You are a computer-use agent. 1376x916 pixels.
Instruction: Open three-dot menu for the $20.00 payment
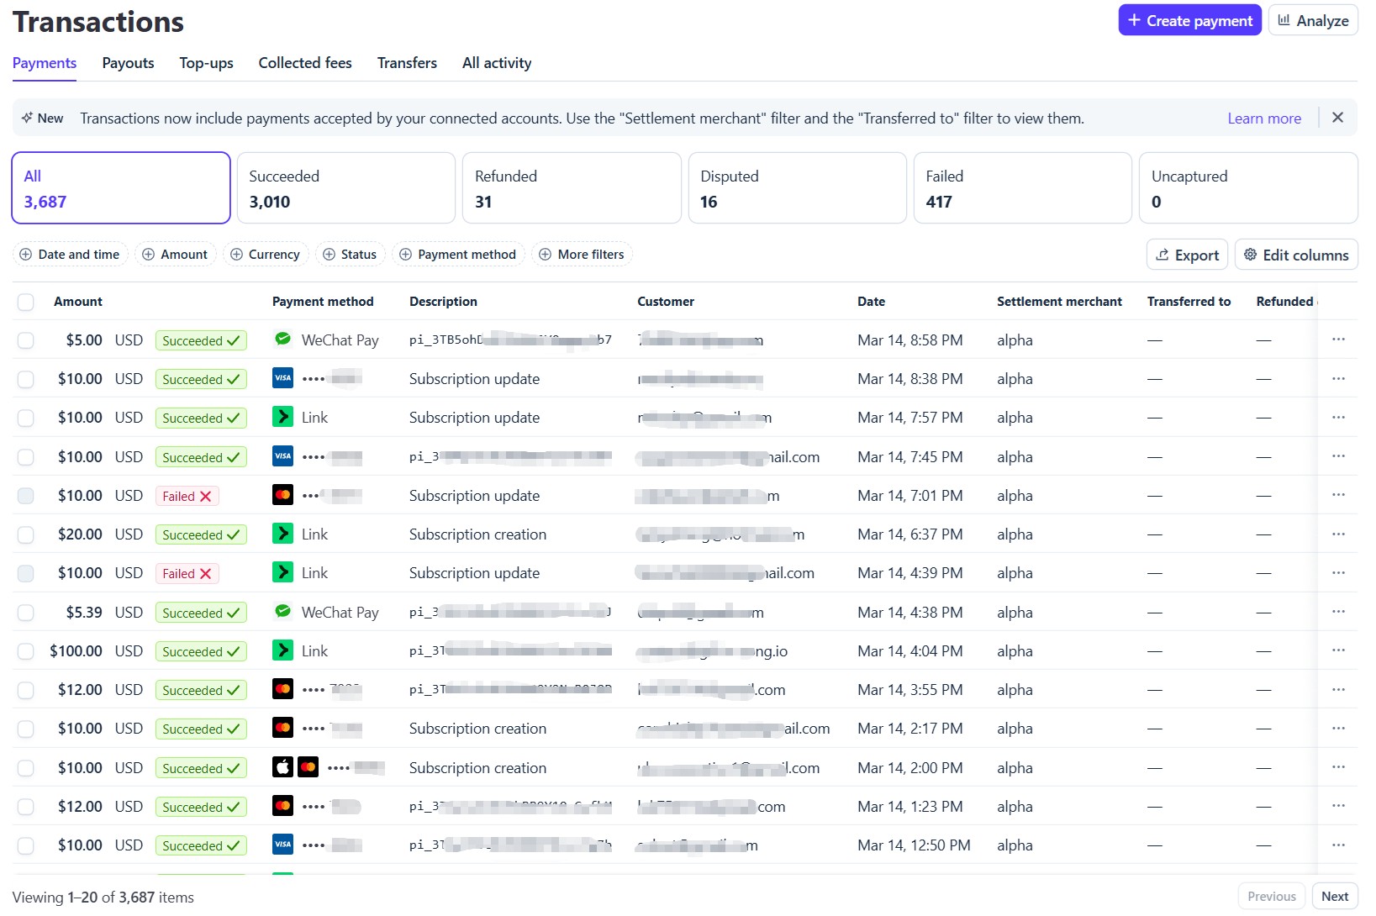1338,534
